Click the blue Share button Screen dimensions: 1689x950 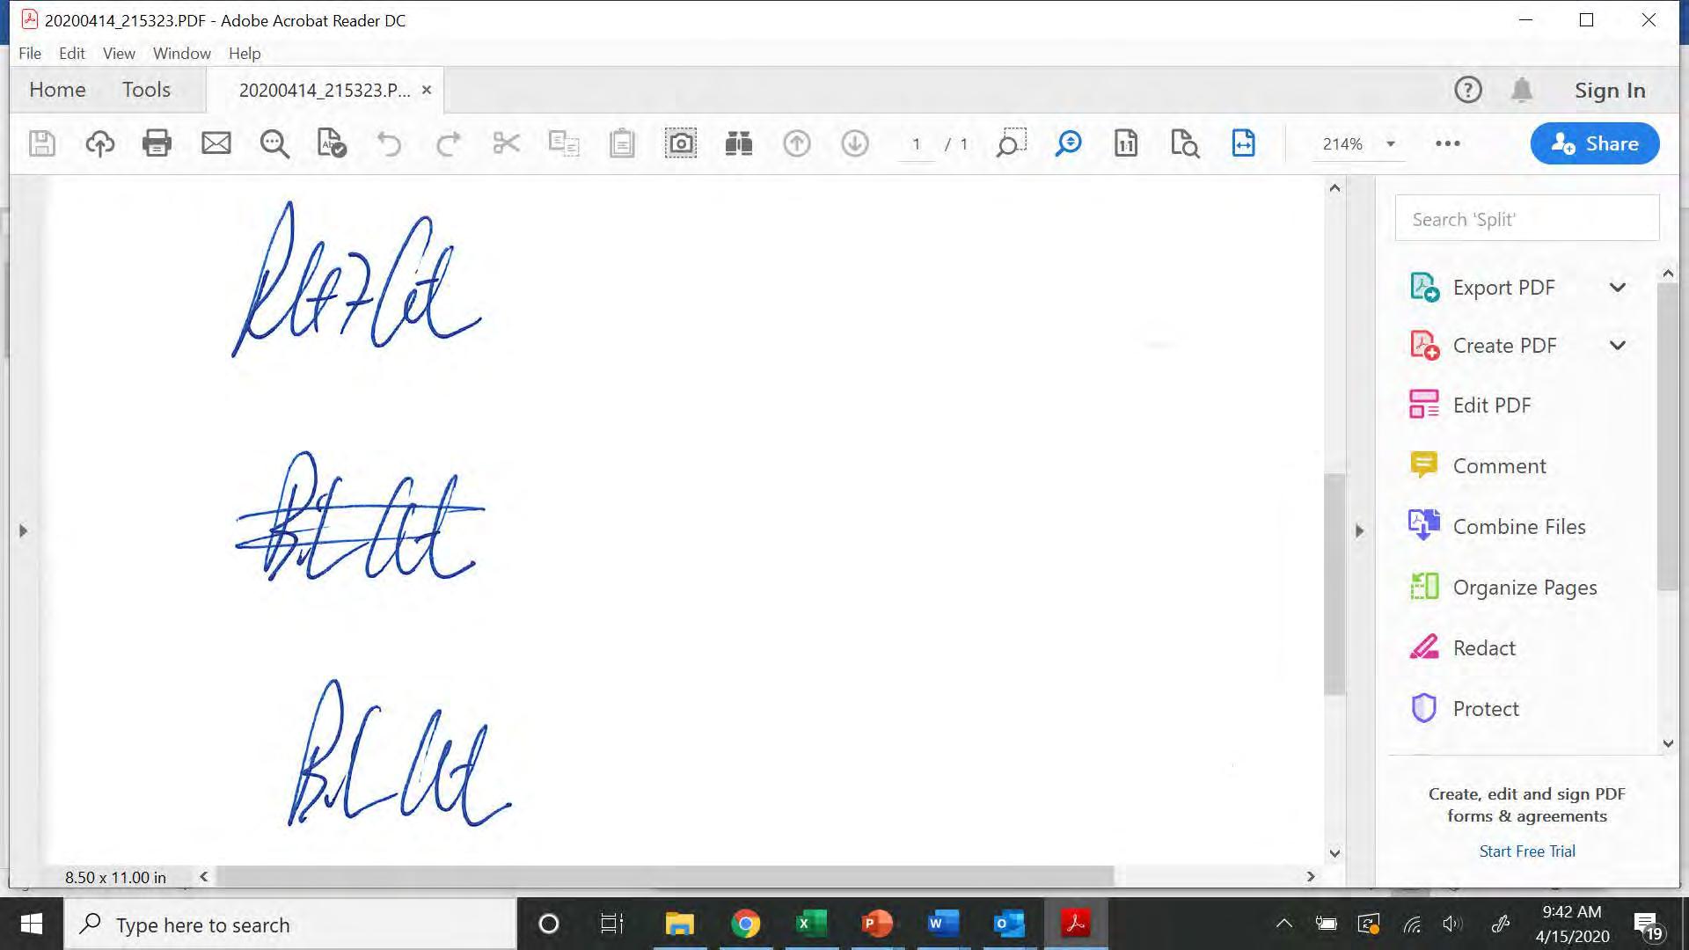(x=1594, y=143)
